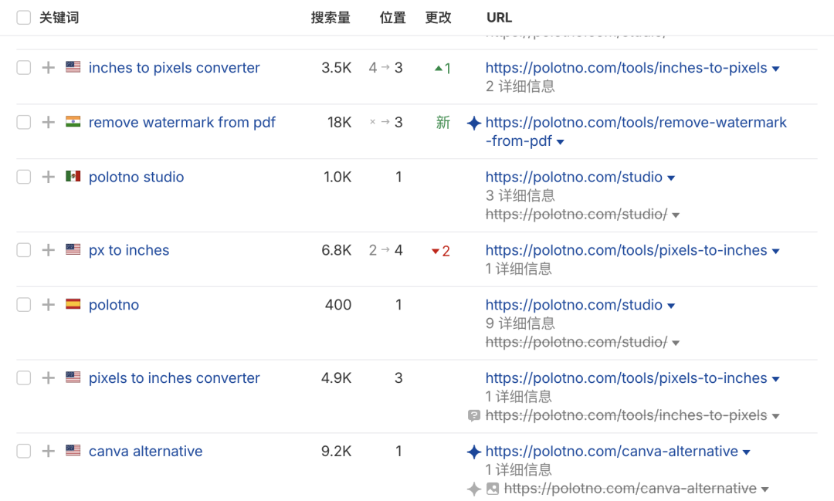Open 9 详细信息 in polotno row
834x501 pixels.
pyautogui.click(x=520, y=323)
